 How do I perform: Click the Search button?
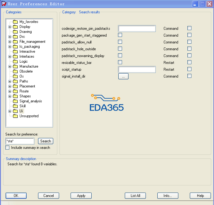(46, 141)
